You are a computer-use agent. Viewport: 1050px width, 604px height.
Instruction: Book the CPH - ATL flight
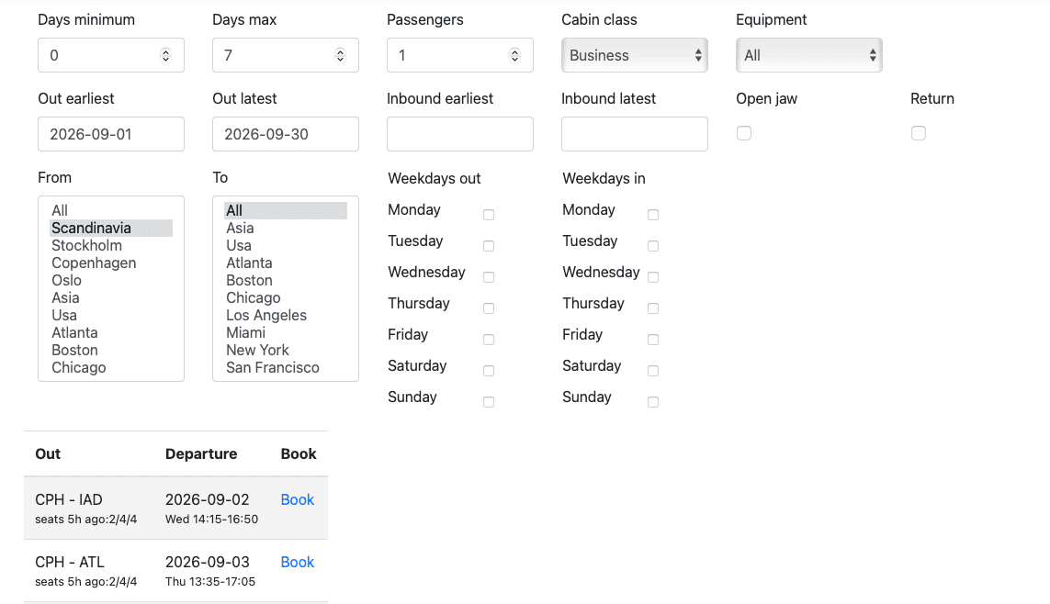point(297,562)
